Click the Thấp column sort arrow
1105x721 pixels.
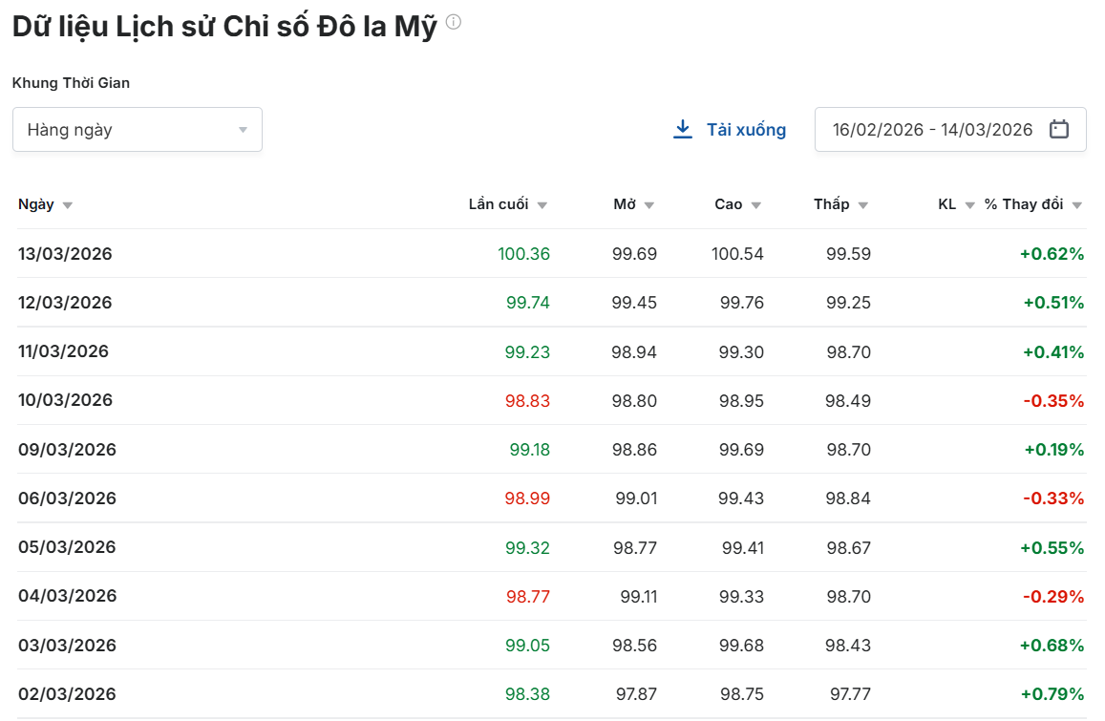(x=863, y=205)
